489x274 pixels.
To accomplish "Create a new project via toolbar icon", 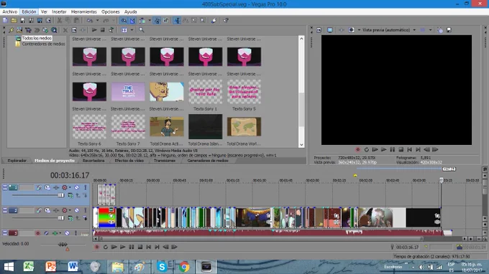I will [5, 21].
